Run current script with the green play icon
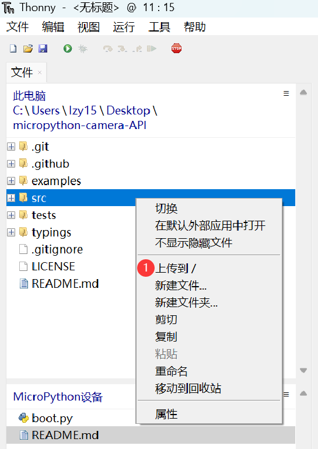This screenshot has height=449, width=318. pyautogui.click(x=68, y=48)
